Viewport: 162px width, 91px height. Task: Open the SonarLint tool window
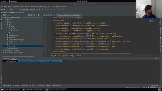(x=41, y=85)
